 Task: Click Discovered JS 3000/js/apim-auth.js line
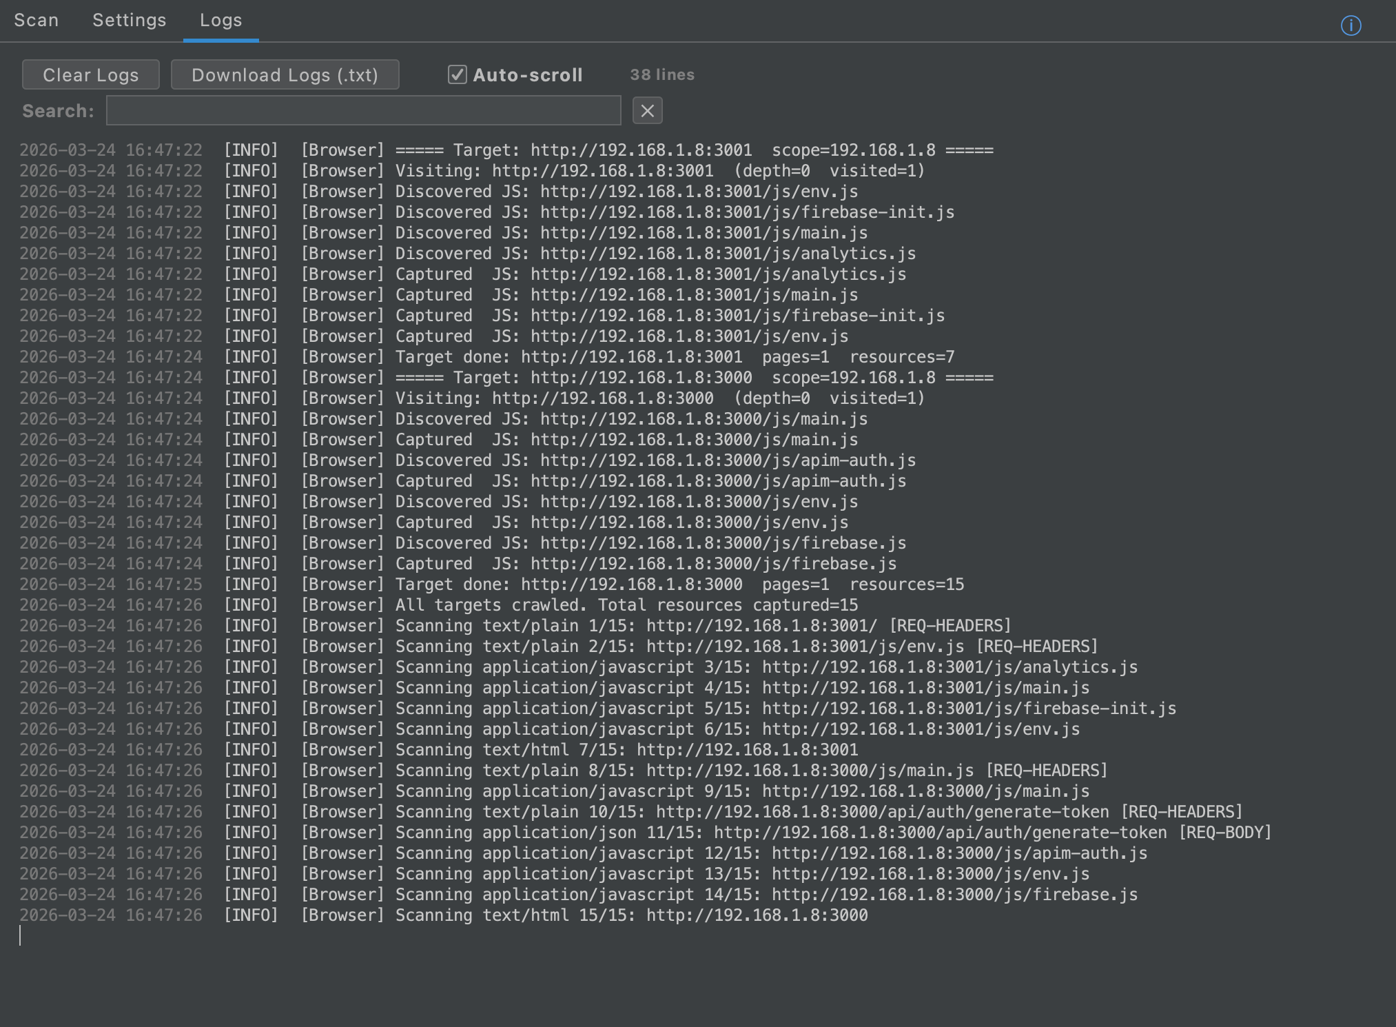coord(468,460)
